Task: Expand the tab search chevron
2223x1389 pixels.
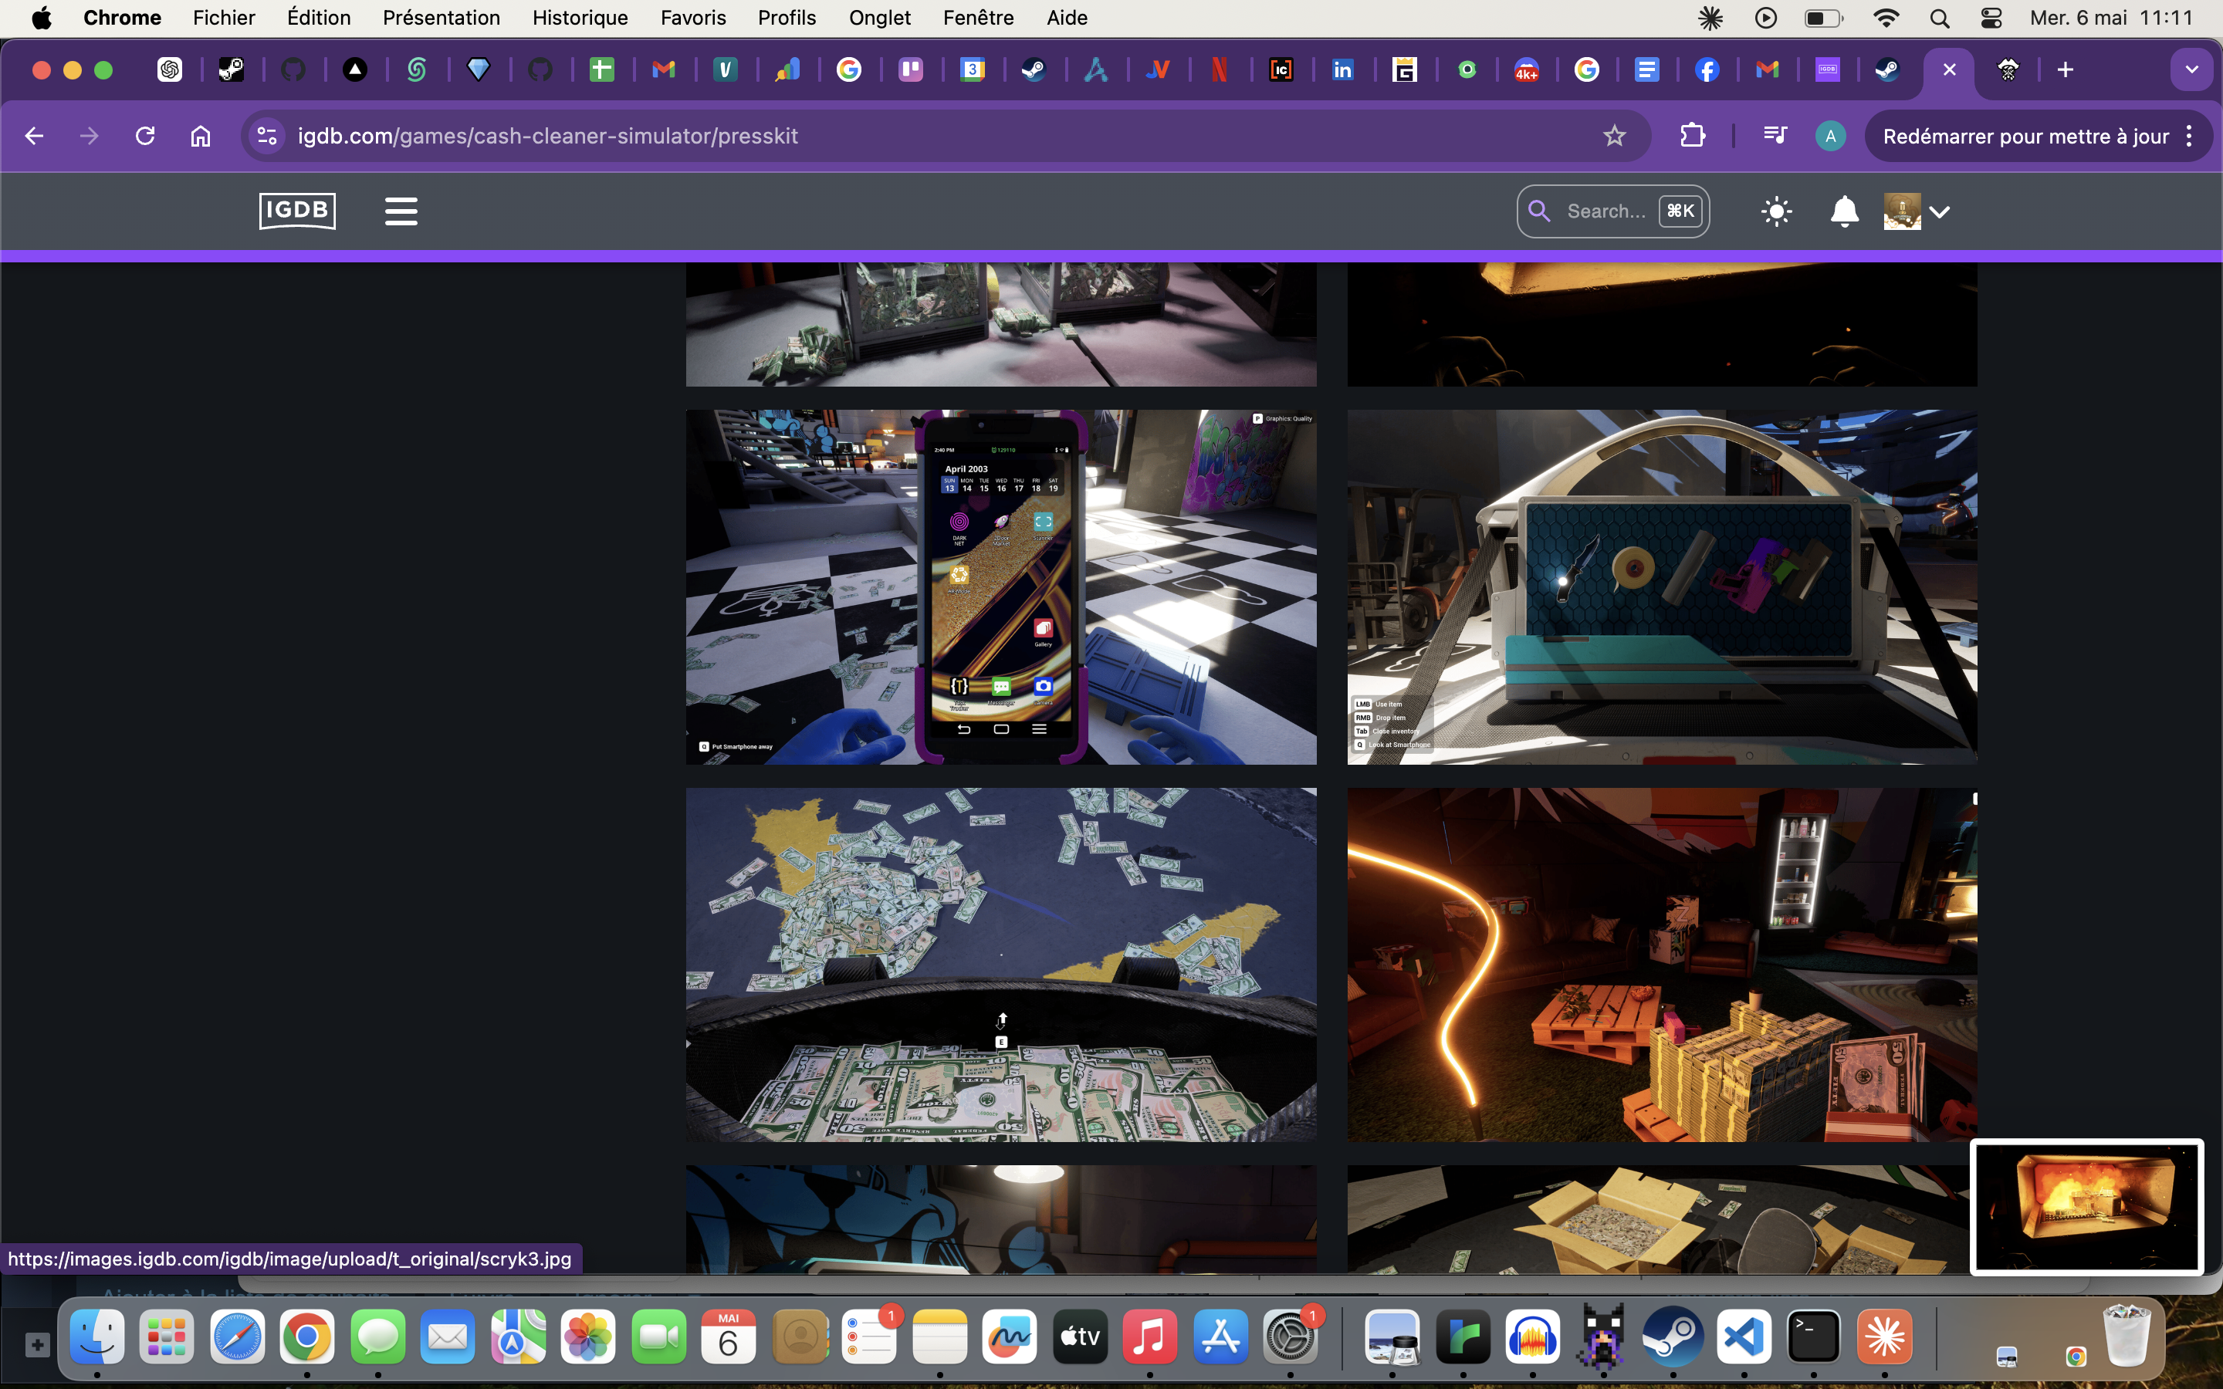Action: (x=2192, y=69)
